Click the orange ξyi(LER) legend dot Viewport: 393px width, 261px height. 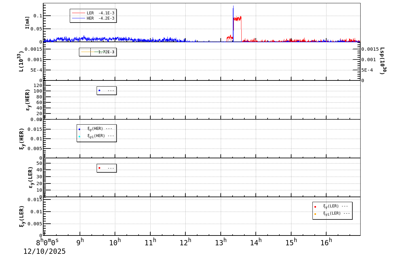coord(315,214)
